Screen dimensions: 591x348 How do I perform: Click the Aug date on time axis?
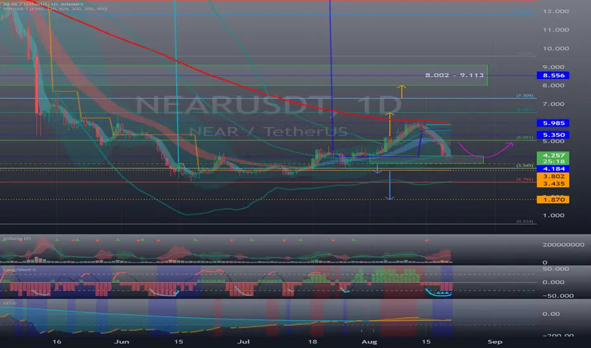[x=369, y=342]
